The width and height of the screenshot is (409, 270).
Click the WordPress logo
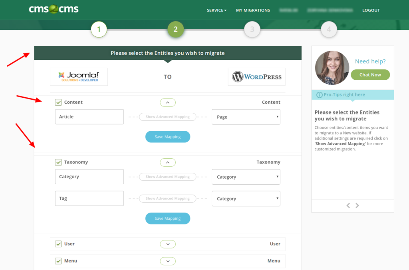257,77
